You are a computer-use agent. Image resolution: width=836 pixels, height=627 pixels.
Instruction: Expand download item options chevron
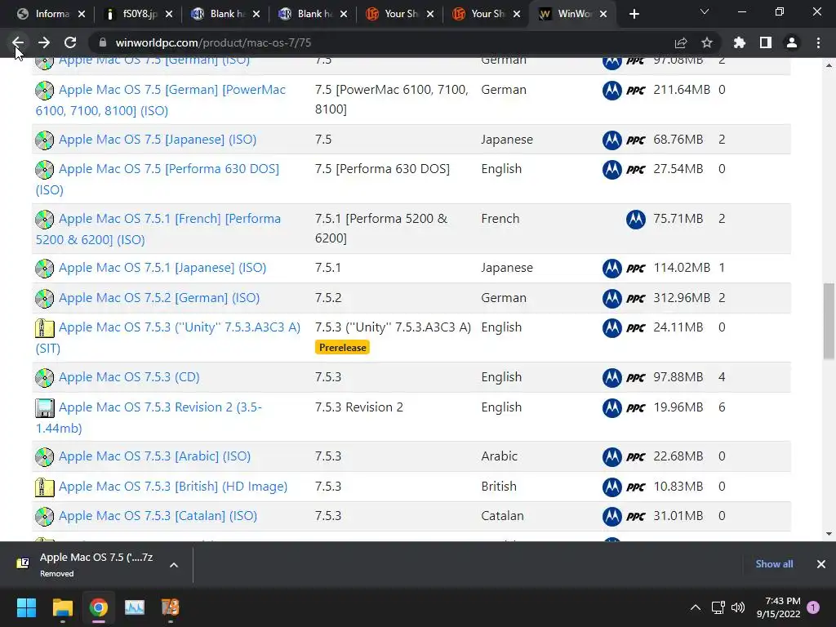click(174, 565)
